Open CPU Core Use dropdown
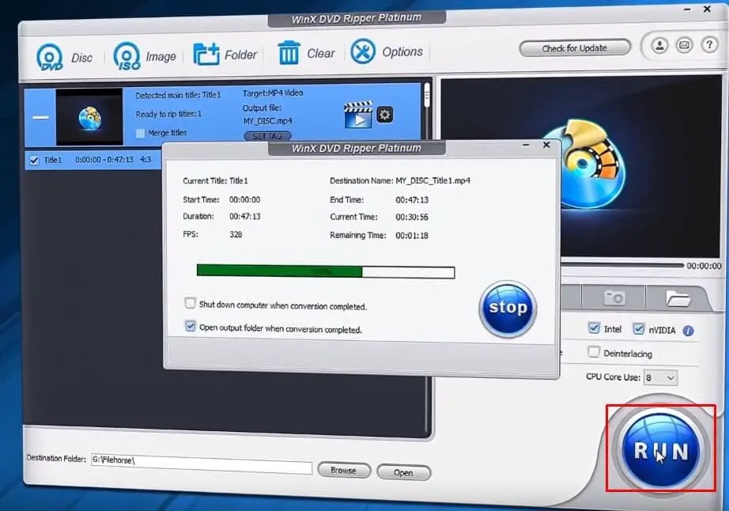 (660, 377)
